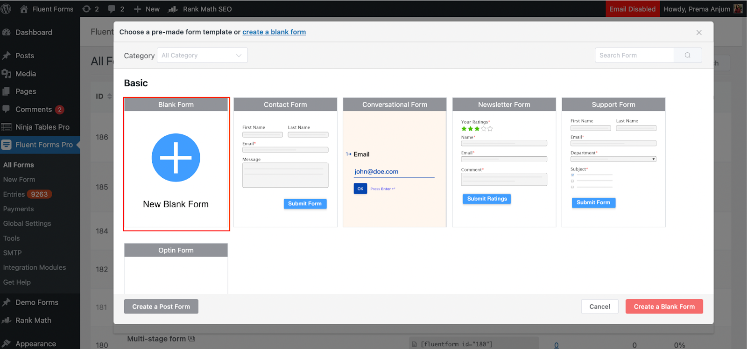Click the Email Disabled notice
747x349 pixels.
[633, 9]
